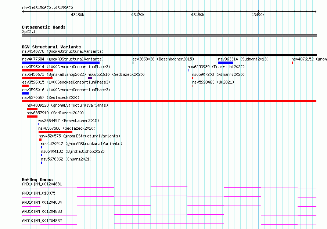The image size is (327, 229).
Task: Click esv3596016 1000GenomesConsortiumPhase3 label
Action: (x=66, y=90)
